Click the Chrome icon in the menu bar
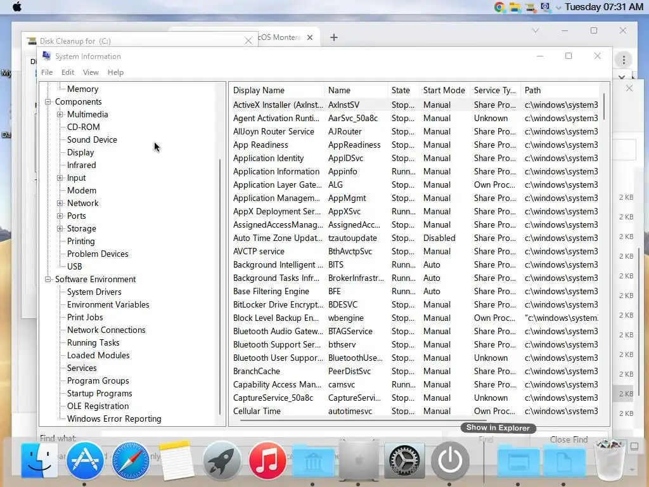Image resolution: width=649 pixels, height=487 pixels. tap(499, 7)
